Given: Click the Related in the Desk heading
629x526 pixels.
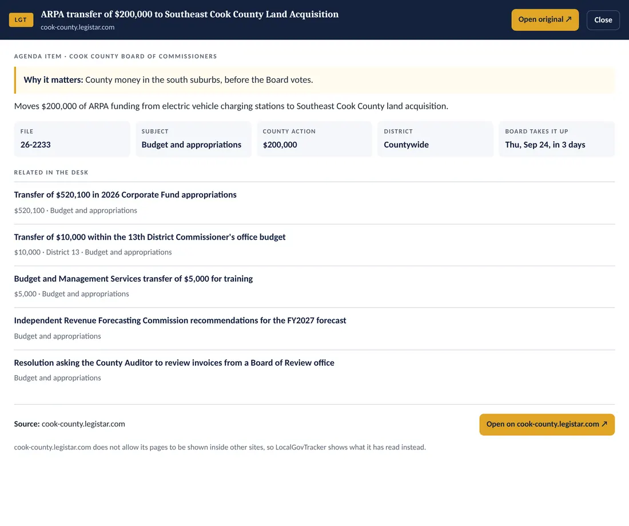Looking at the screenshot, I should 51,173.
